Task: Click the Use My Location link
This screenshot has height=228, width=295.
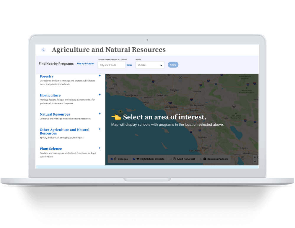Action: (86, 64)
